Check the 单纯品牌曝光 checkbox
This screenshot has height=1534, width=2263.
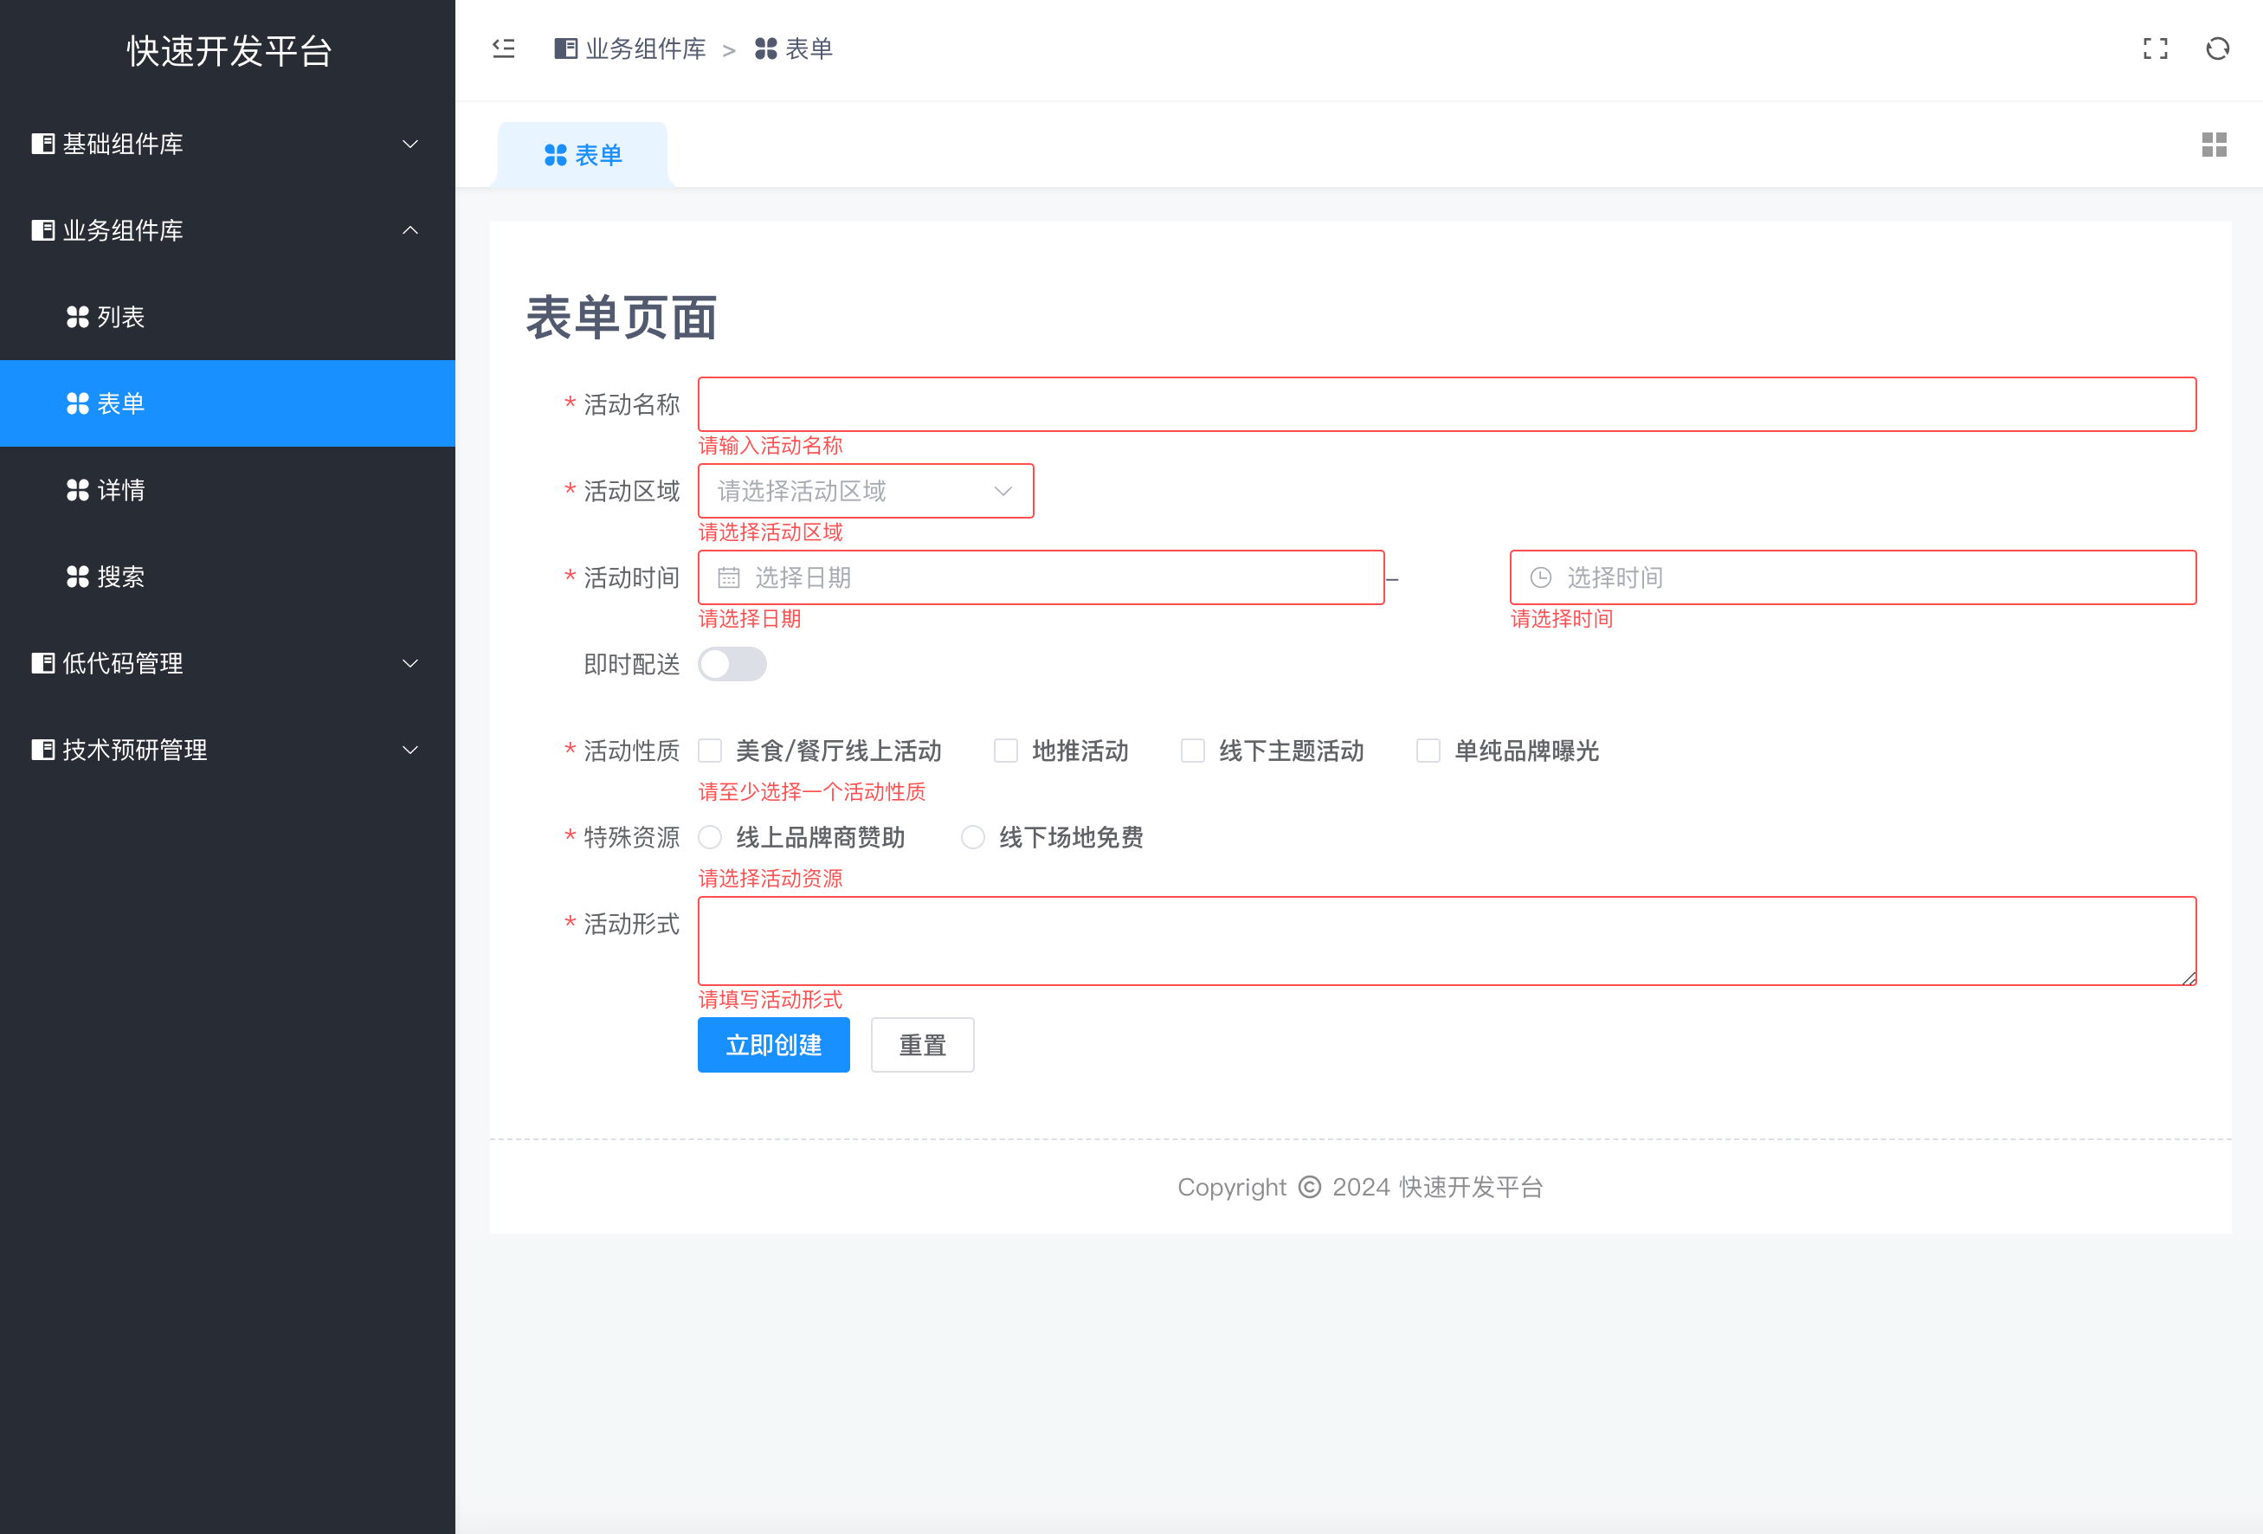pyautogui.click(x=1428, y=751)
